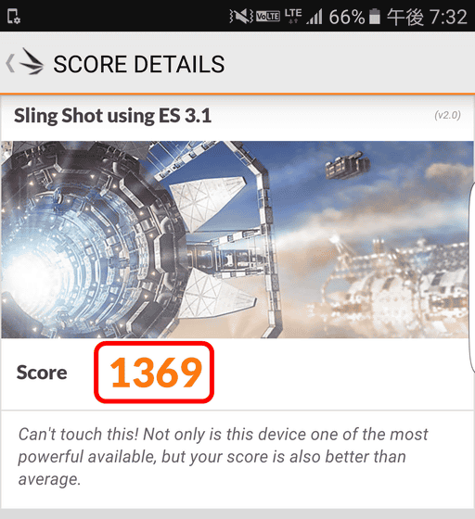Tap the LTE data indicator
Viewport: 475px width, 519px height.
293,17
